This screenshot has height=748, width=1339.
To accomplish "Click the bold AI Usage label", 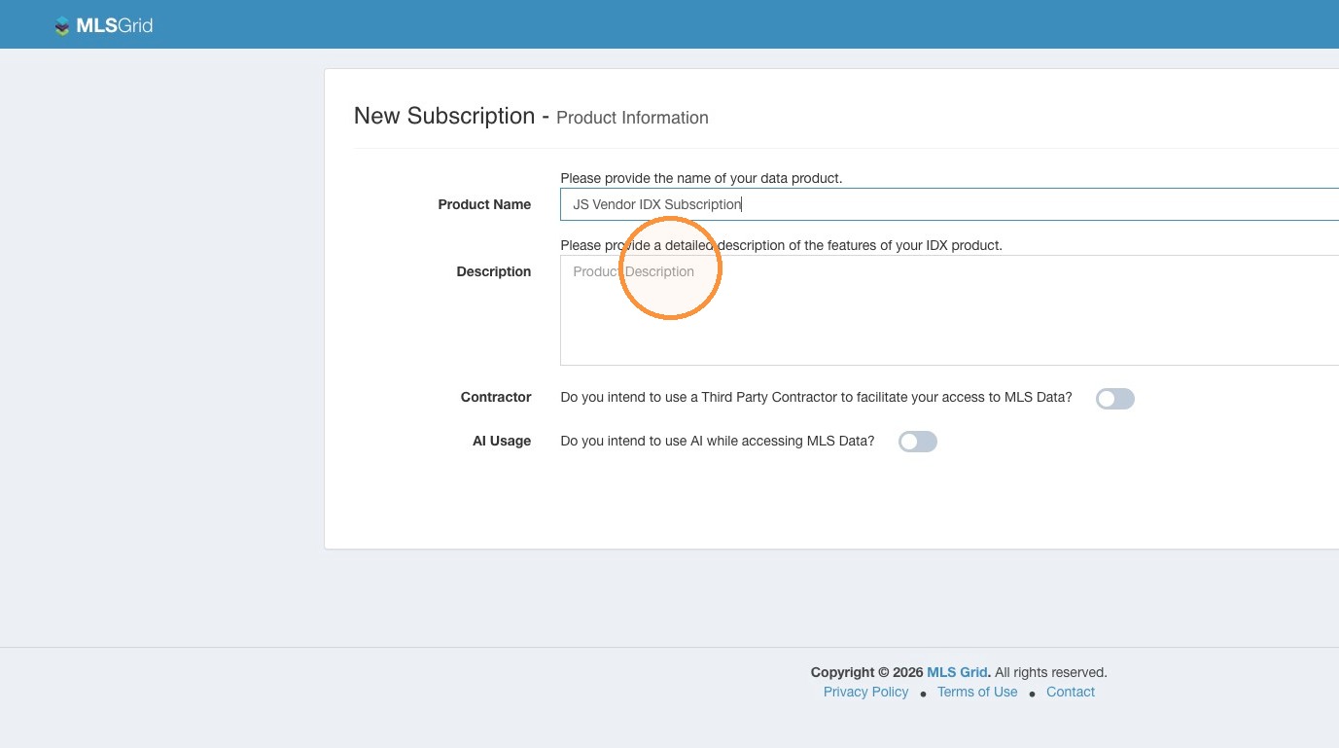I will point(502,441).
